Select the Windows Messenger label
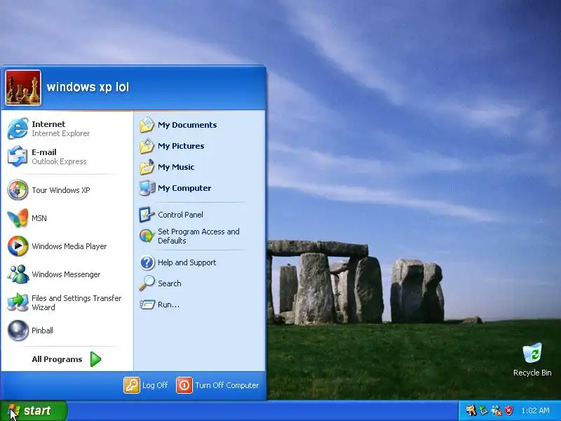Screen dimensions: 561x421 tap(66, 274)
